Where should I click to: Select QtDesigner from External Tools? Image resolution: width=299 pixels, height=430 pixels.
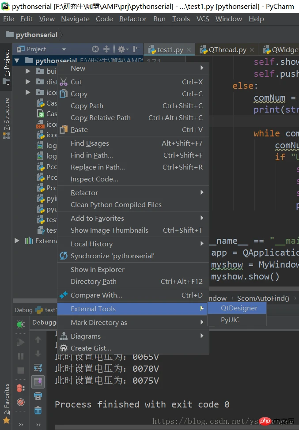click(237, 308)
